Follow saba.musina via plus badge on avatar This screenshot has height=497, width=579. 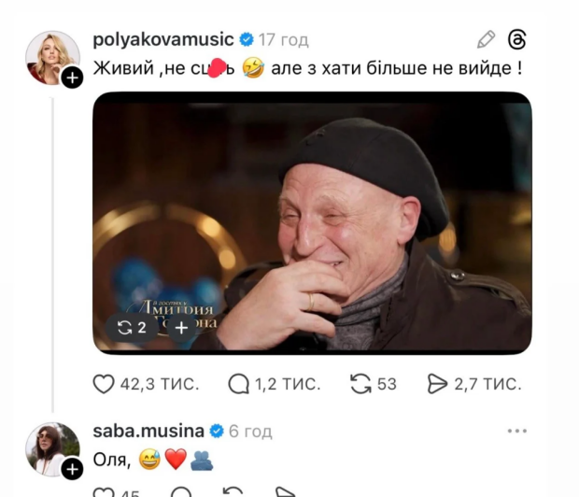tap(72, 469)
